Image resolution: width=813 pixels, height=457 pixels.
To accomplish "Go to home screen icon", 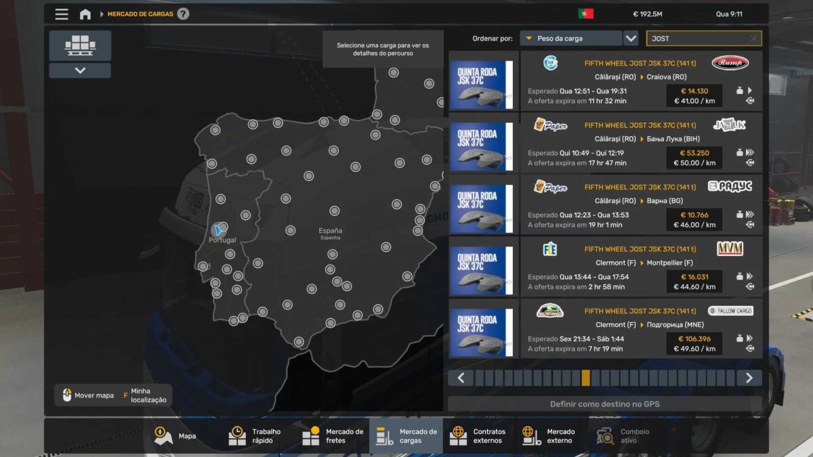I will (x=85, y=14).
